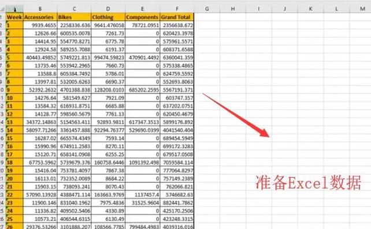Select cell with value 674911.2583
This screenshot has width=371, height=229.
click(74, 146)
